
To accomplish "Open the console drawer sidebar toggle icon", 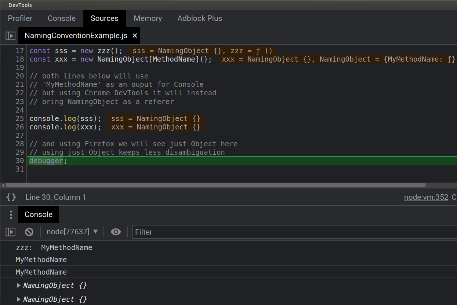I will point(10,232).
